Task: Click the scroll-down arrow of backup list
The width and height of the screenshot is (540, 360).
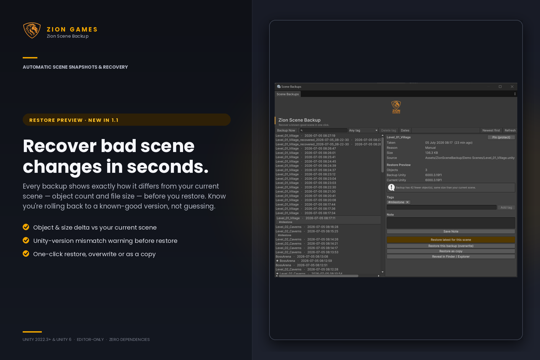Action: point(382,272)
